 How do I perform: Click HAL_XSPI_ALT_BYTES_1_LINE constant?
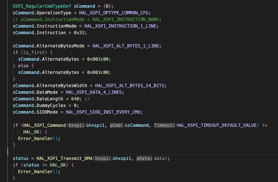pyautogui.click(x=126, y=46)
